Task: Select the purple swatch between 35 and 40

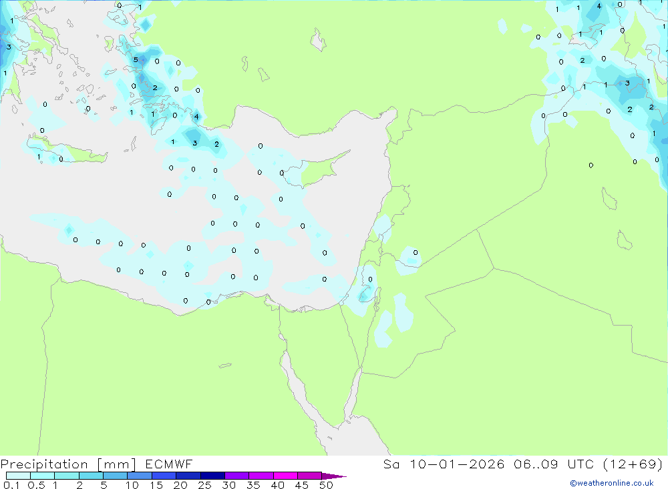Action: [261, 476]
